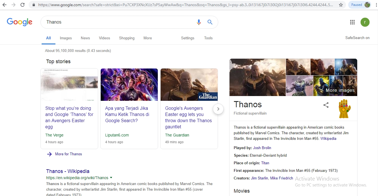Open the Liputan6.com story headline
Image resolution: width=378 pixels, height=196 pixels.
point(127,114)
